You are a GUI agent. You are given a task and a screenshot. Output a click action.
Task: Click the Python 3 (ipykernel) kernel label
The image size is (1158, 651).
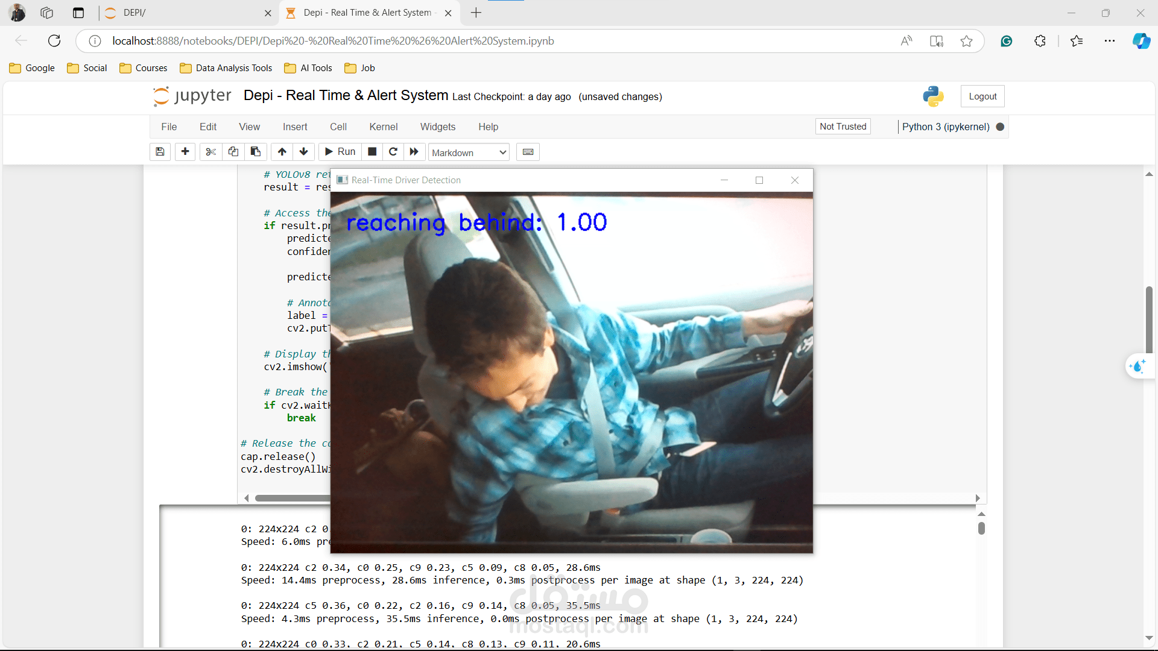click(946, 127)
